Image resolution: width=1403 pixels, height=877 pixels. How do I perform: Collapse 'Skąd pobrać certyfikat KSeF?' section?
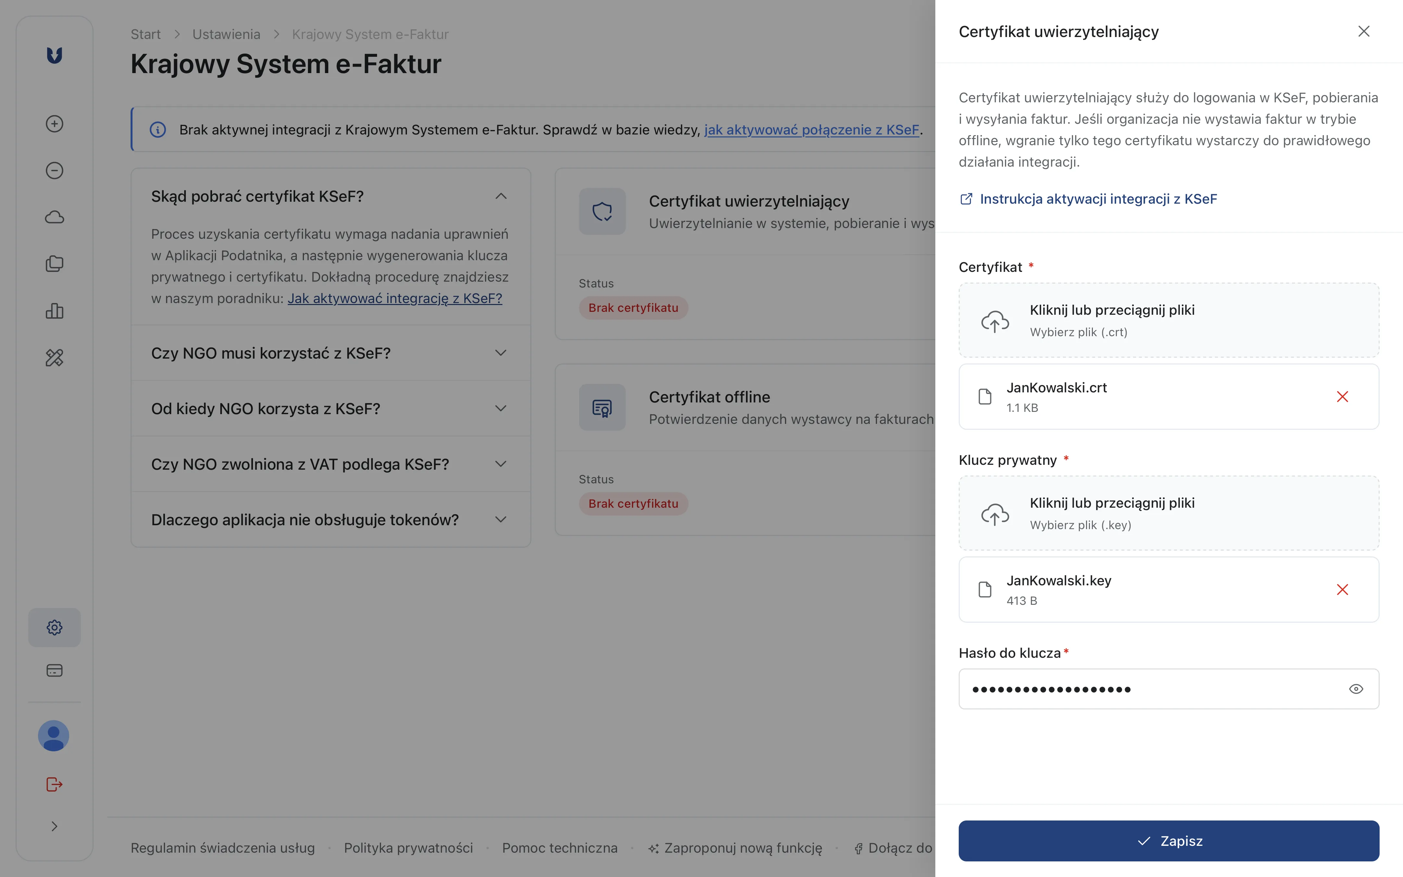tap(501, 197)
